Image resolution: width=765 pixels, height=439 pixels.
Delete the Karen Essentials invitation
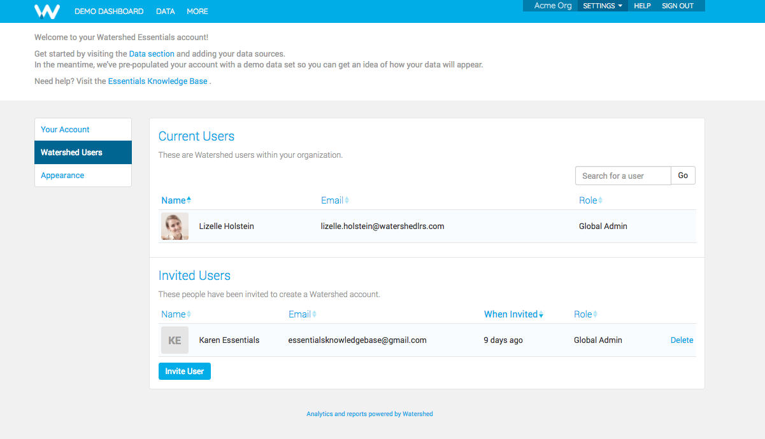tap(682, 340)
